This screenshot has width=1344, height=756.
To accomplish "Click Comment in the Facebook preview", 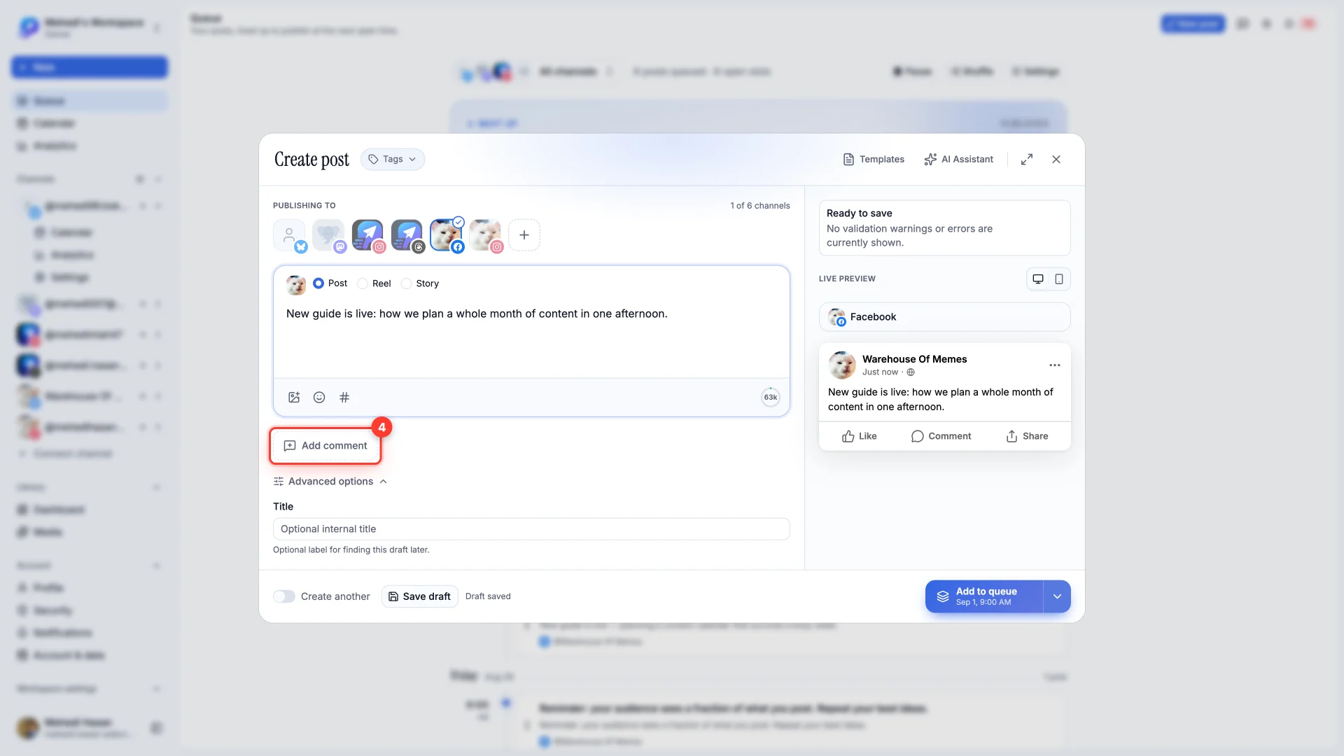I will (x=941, y=436).
